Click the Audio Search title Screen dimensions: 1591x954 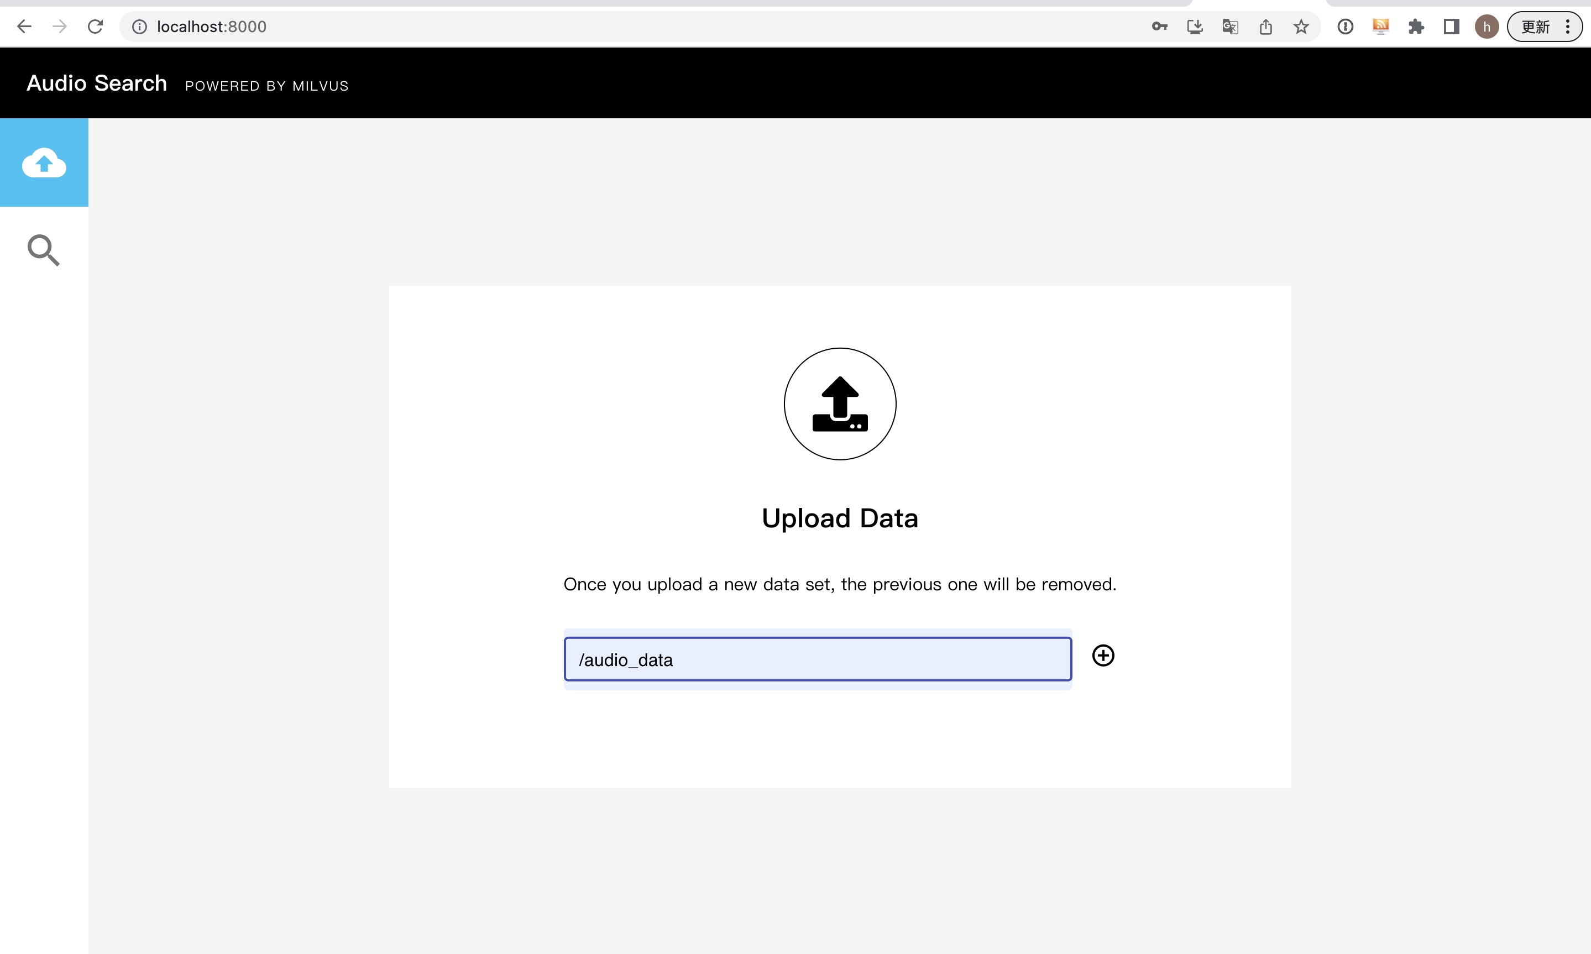tap(96, 83)
